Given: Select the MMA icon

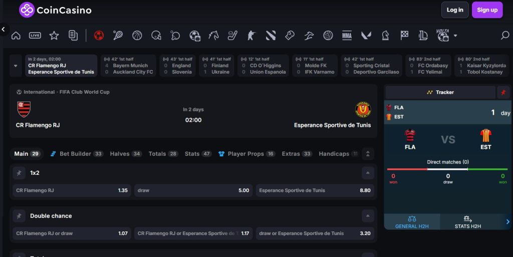Looking at the screenshot, I should pyautogui.click(x=347, y=35).
